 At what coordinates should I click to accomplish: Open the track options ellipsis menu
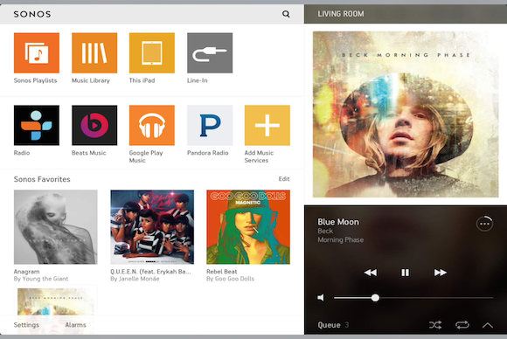tap(484, 224)
